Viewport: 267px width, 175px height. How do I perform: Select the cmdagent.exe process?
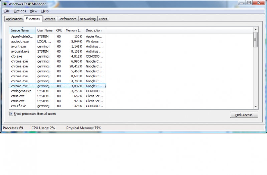point(58,91)
